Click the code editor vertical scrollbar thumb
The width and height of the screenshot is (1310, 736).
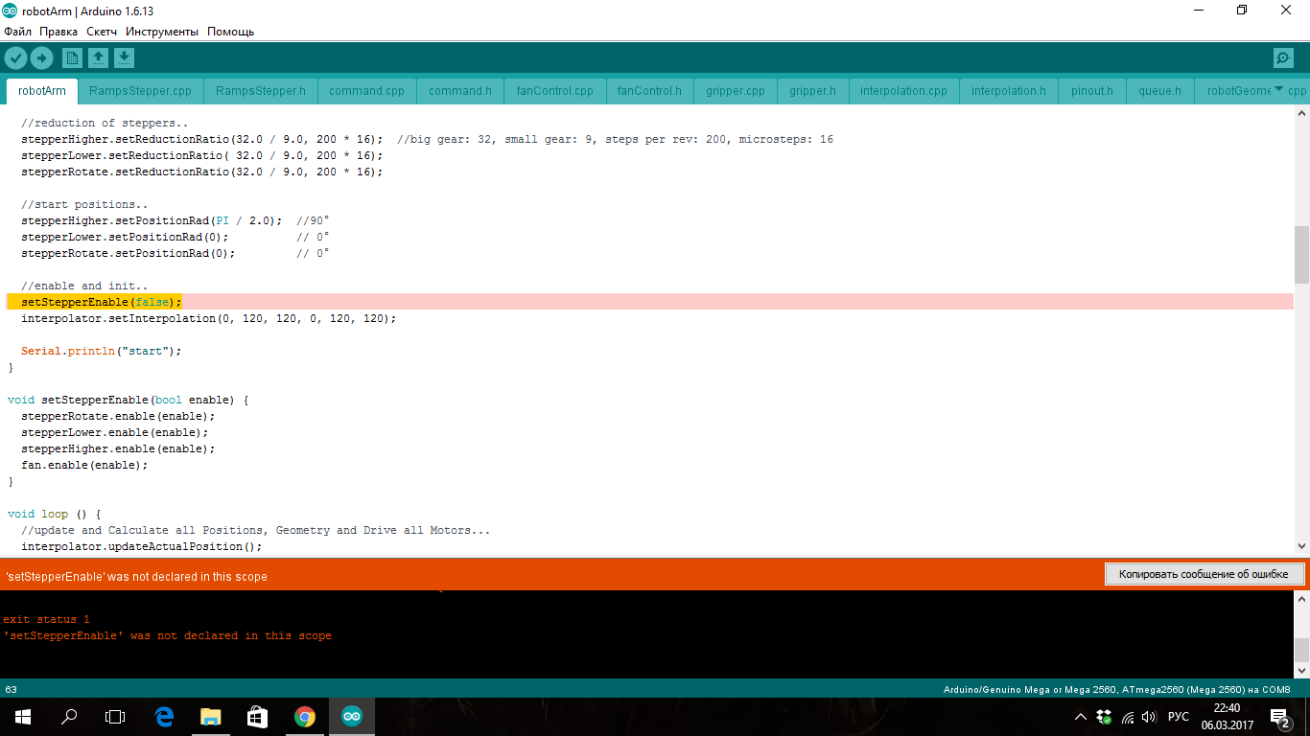point(1301,255)
